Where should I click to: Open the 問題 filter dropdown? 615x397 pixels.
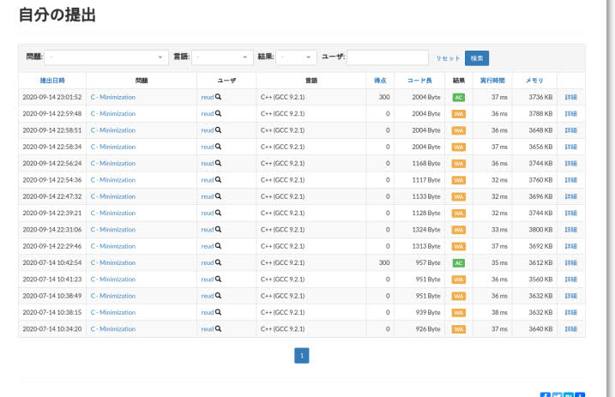(106, 57)
